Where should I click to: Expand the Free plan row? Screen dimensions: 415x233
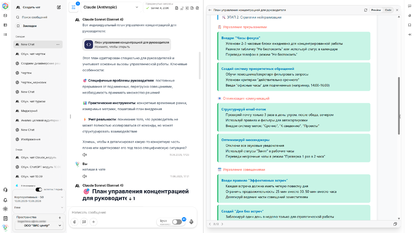coord(39,207)
